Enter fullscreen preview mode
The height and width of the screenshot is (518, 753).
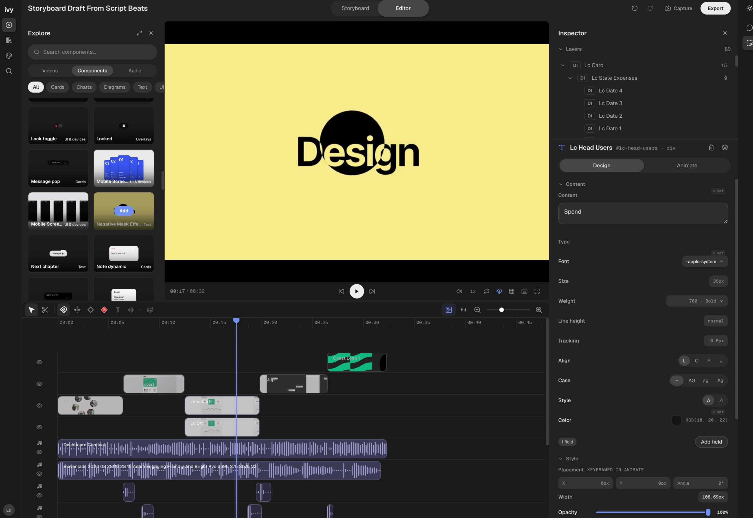[x=537, y=291]
